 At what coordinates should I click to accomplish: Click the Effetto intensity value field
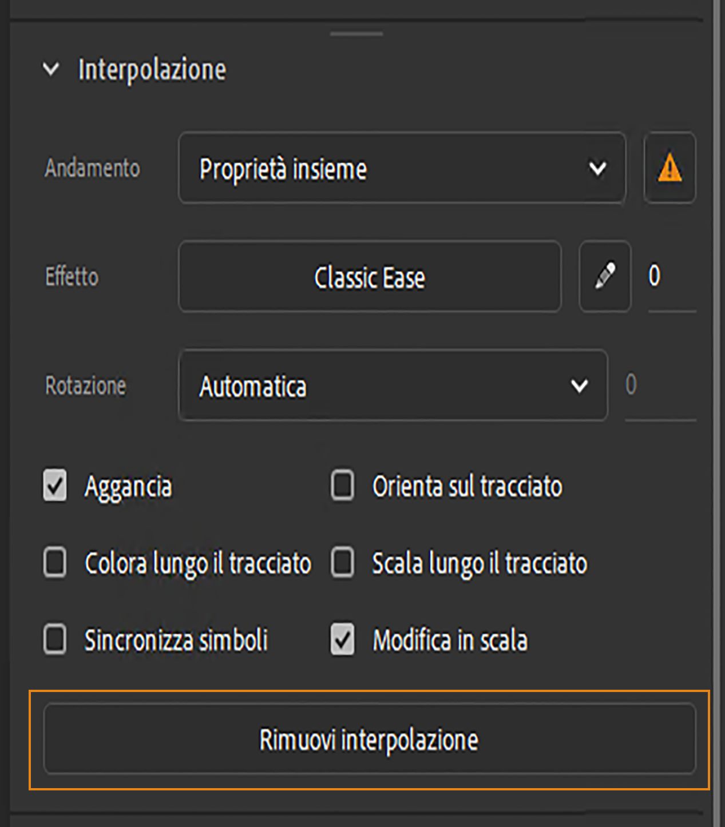[656, 277]
